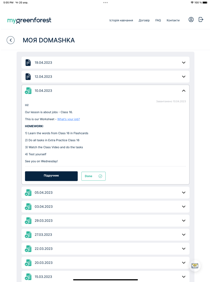Expand the 03.04.2023 homework chevron
Screen dimensions: 211x282
point(184,207)
